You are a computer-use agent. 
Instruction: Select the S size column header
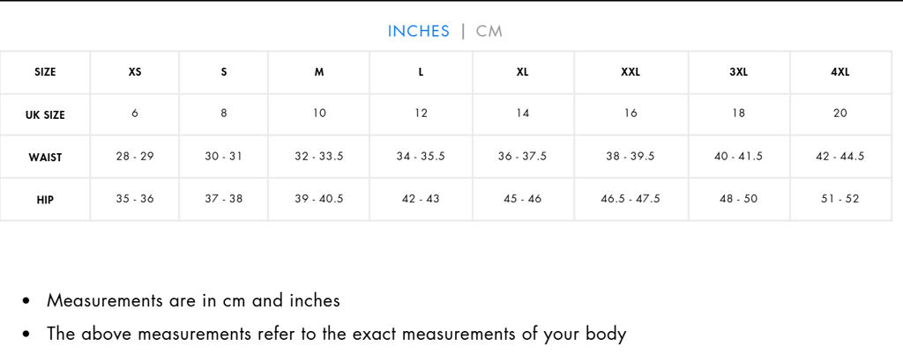tap(224, 72)
